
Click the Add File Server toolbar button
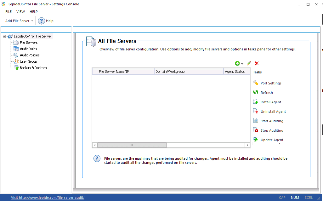pyautogui.click(x=17, y=21)
